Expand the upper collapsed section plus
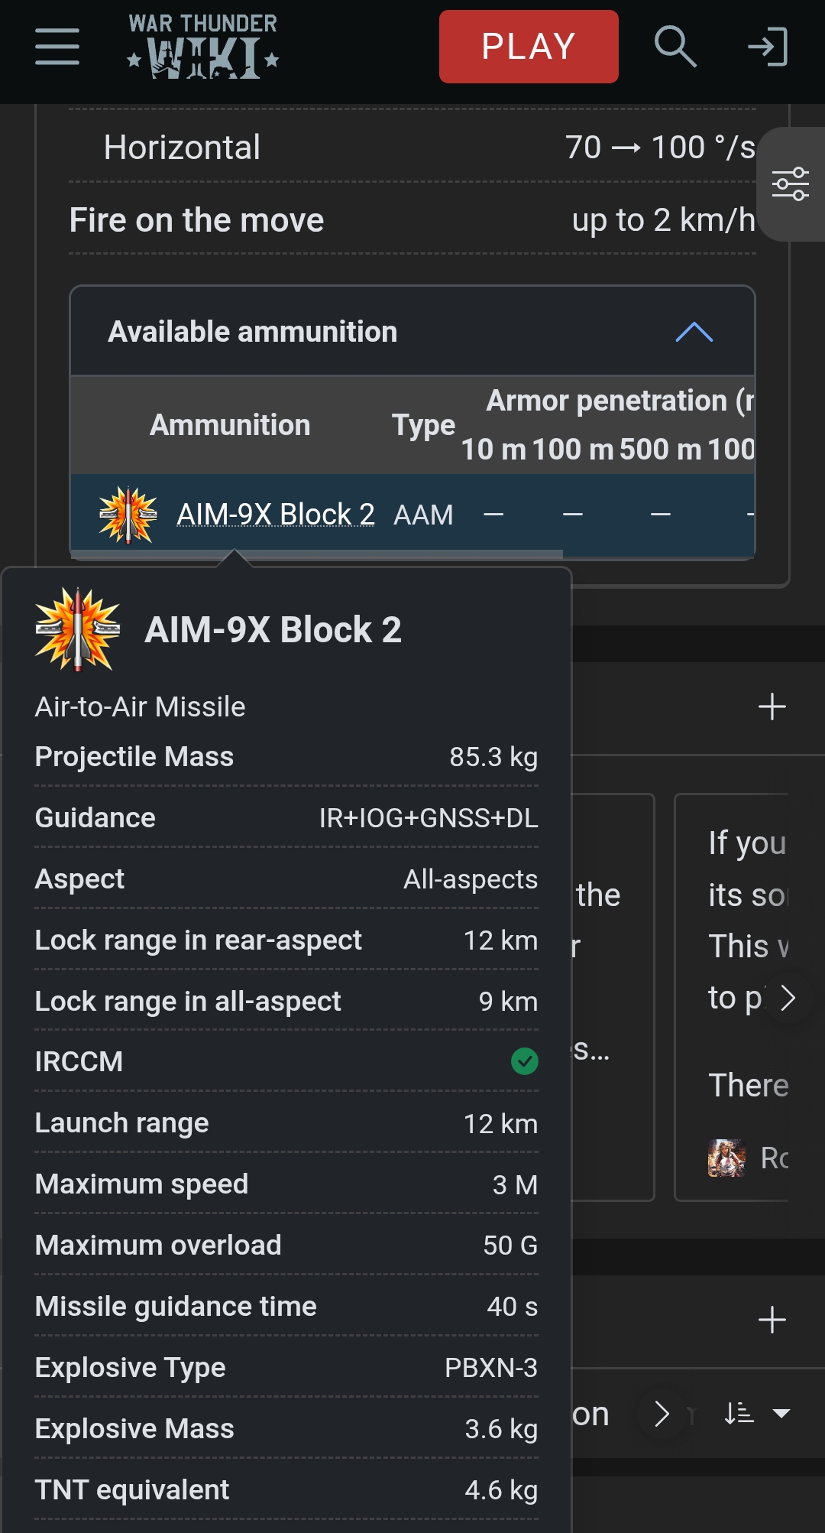Image resolution: width=825 pixels, height=1533 pixels. pos(772,706)
